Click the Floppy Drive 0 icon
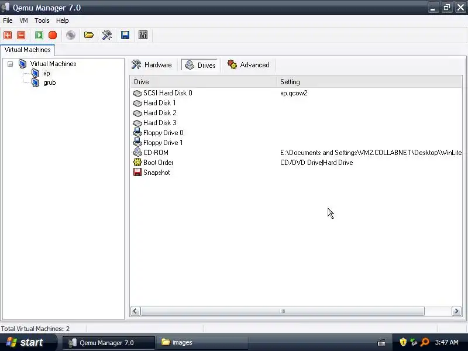The height and width of the screenshot is (351, 468). 137,133
